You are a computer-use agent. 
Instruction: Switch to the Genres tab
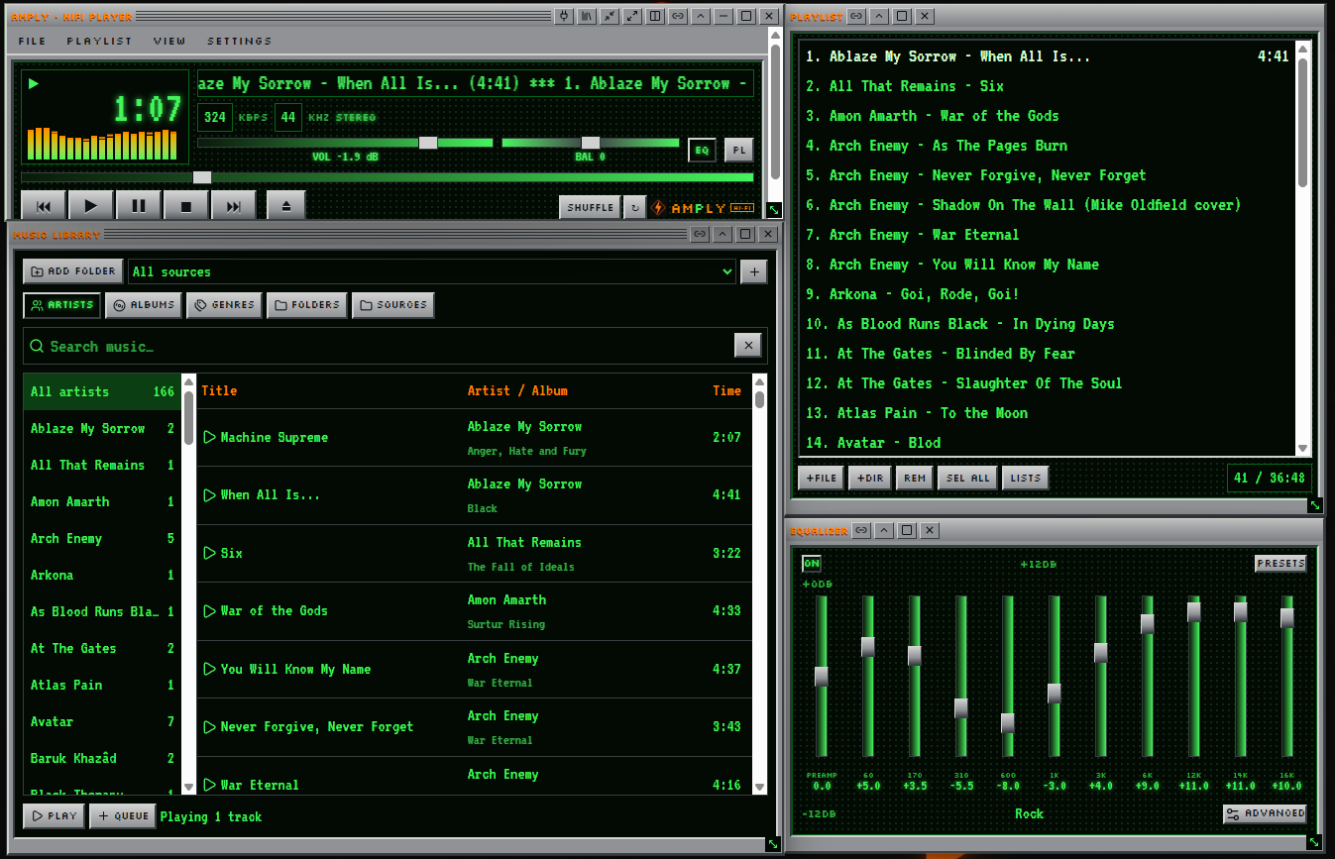pyautogui.click(x=224, y=305)
